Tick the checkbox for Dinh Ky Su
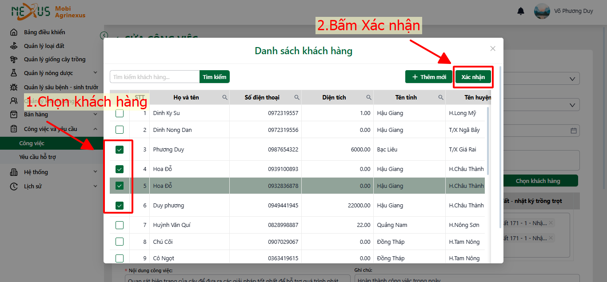The height and width of the screenshot is (282, 607). click(120, 113)
